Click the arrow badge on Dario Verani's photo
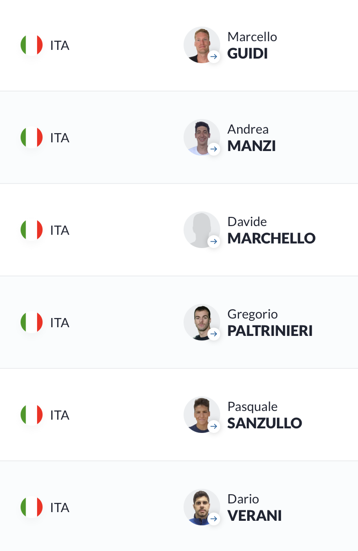Screen dimensions: 358x551 click(214, 519)
